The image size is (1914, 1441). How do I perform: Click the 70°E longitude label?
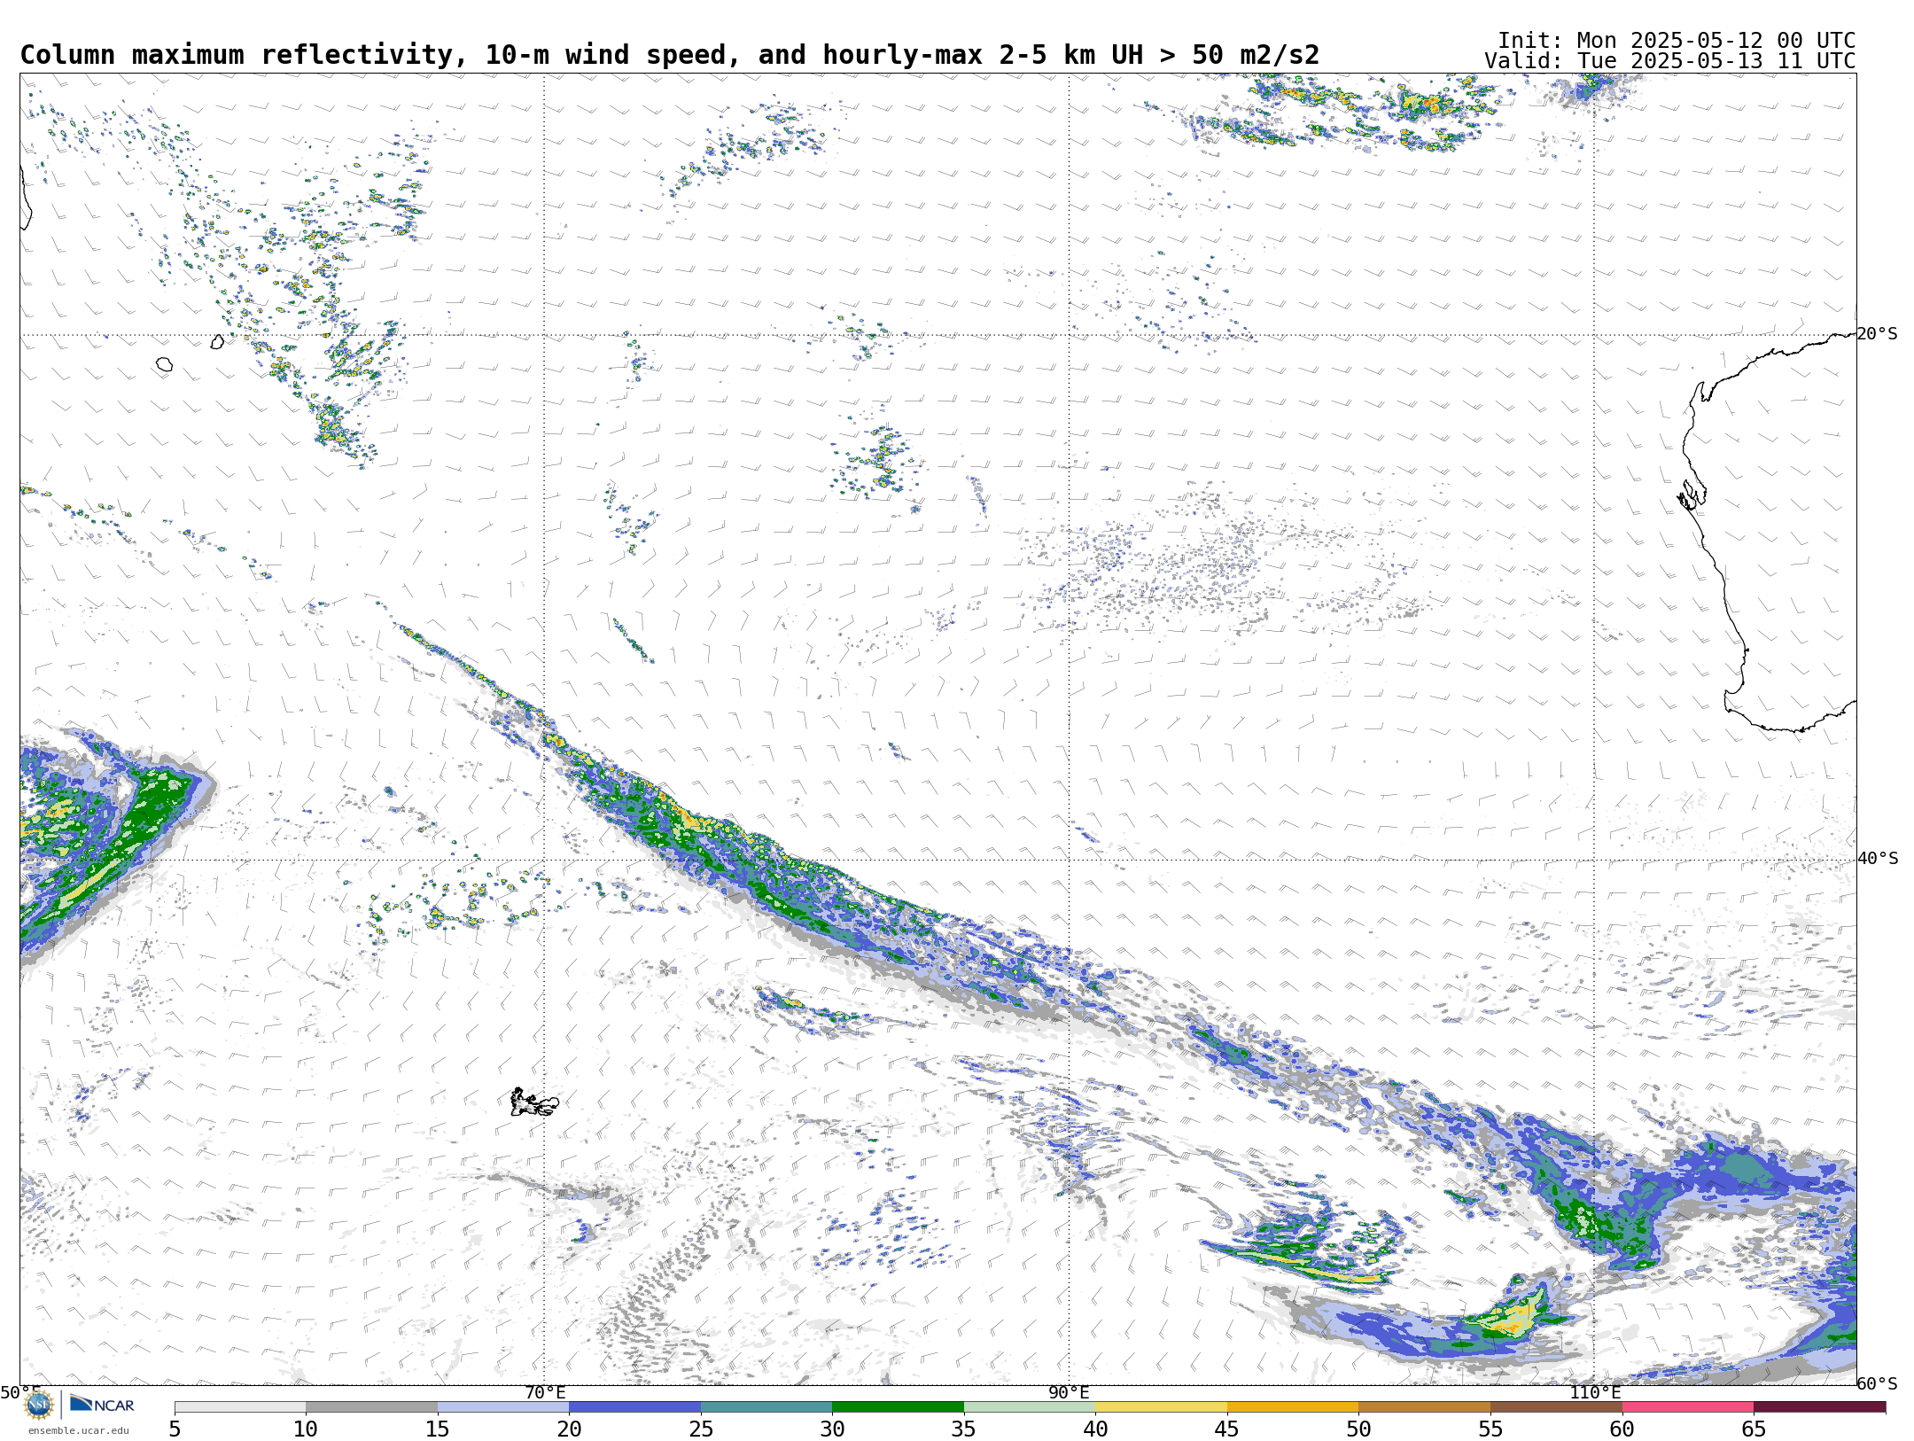click(545, 1392)
